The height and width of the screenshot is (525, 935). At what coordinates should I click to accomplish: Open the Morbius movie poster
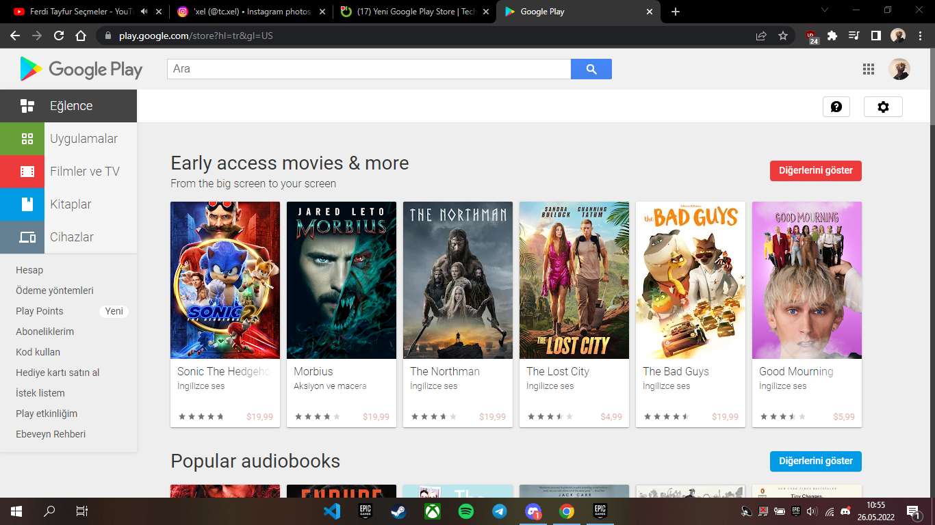click(342, 280)
